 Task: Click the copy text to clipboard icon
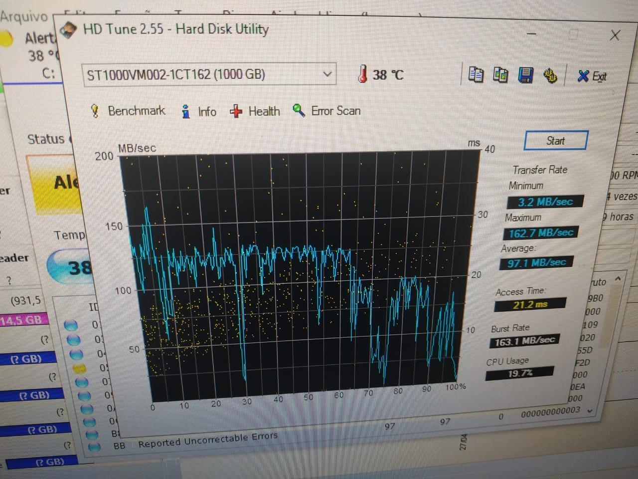[x=476, y=75]
